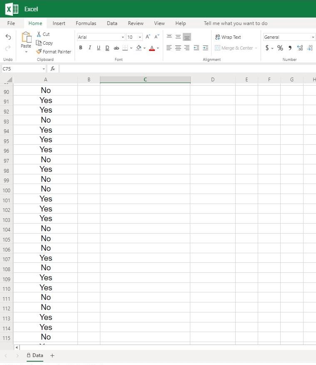Open font color dropdown arrow
The image size is (316, 365).
point(158,48)
